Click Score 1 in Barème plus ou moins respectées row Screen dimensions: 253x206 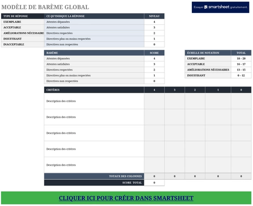[154, 76]
